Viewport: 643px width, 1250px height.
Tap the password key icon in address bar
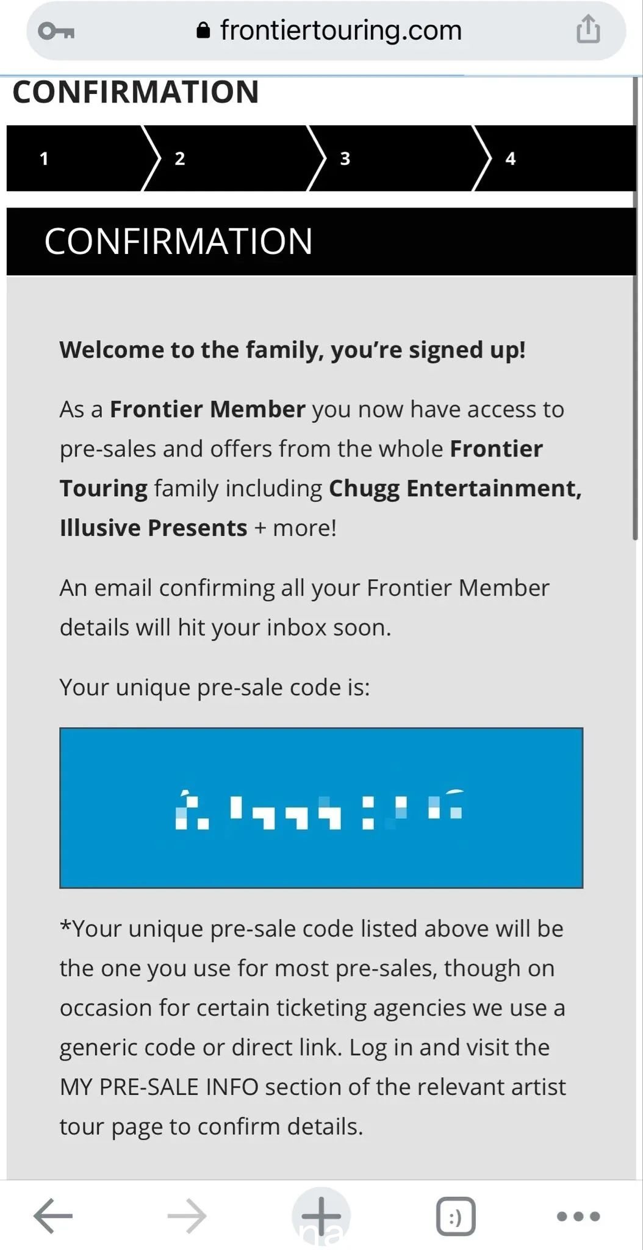pyautogui.click(x=56, y=31)
